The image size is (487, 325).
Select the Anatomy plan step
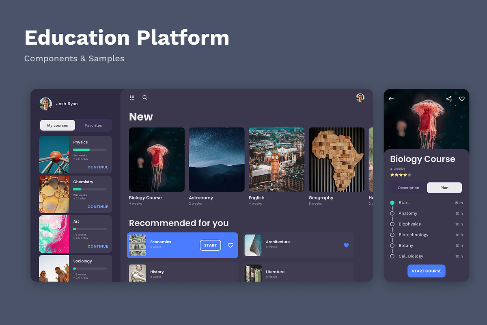click(427, 213)
